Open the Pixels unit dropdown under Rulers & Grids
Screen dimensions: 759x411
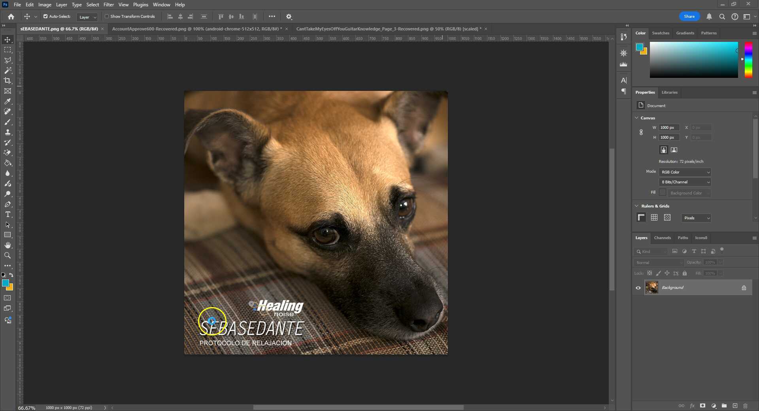[x=696, y=218]
